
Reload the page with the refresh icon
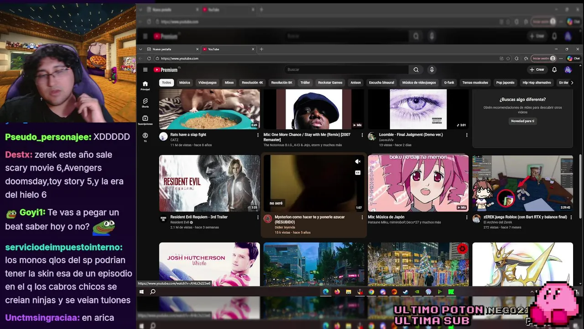coord(149,58)
